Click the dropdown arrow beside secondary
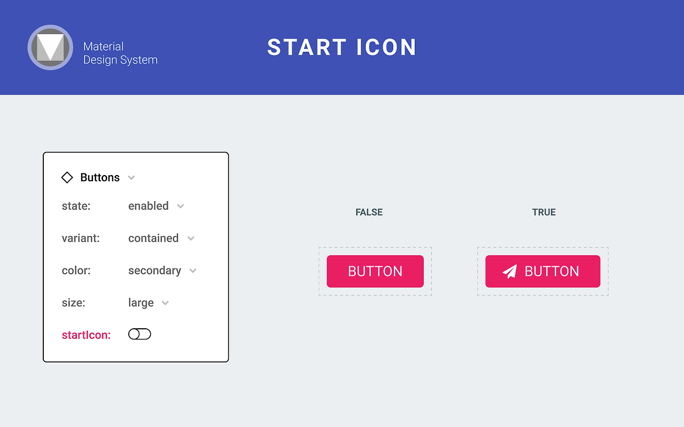The height and width of the screenshot is (427, 684). (192, 271)
